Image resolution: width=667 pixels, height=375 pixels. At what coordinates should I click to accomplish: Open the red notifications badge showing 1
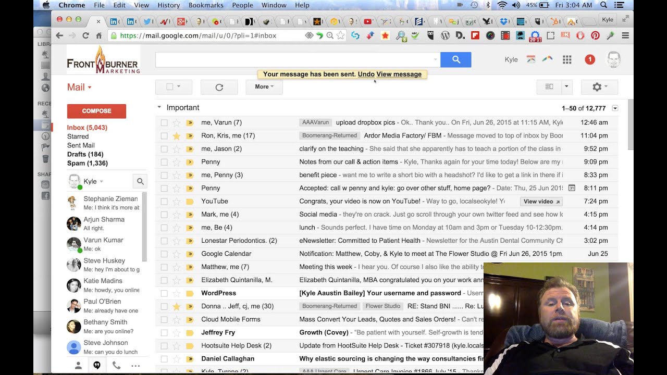click(x=589, y=60)
